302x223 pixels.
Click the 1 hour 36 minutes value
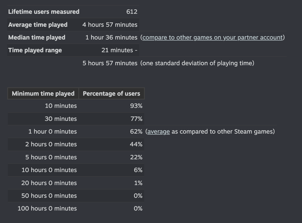pos(111,37)
